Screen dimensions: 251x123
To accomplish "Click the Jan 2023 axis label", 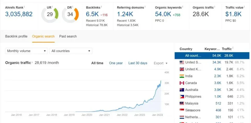I will coord(140,115).
